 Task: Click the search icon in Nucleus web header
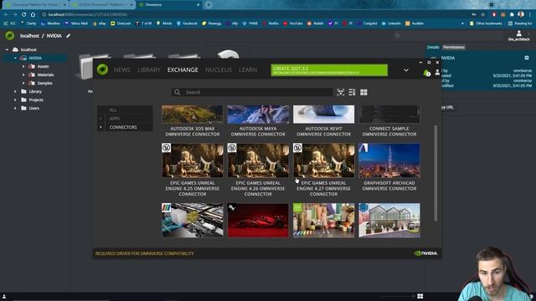coord(397,35)
